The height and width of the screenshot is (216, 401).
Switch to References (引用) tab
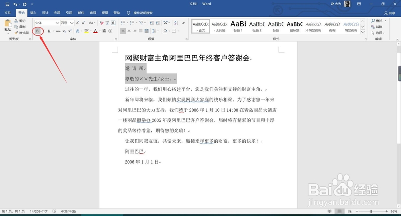click(x=69, y=13)
